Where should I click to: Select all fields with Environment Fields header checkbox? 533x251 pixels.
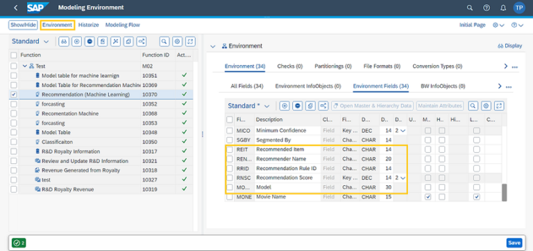230,120
